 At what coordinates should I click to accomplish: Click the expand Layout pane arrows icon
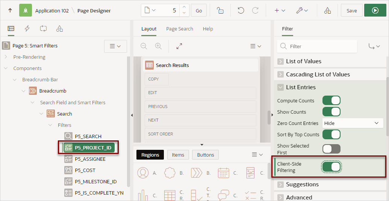coord(179,46)
